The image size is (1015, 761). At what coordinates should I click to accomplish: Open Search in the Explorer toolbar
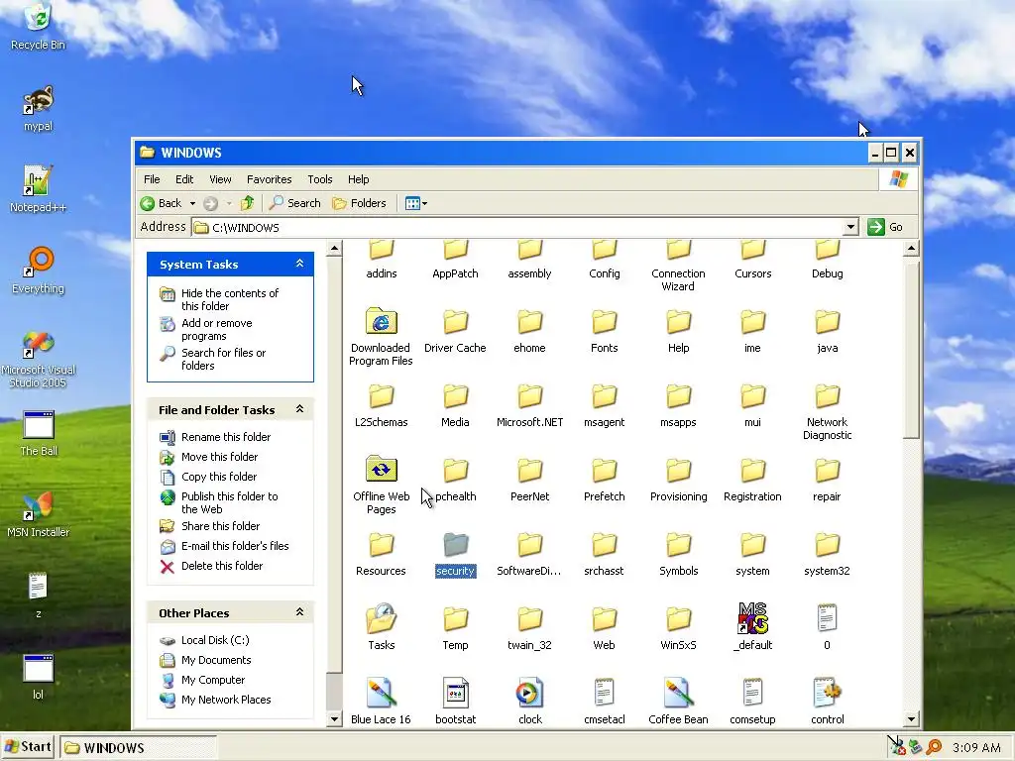(295, 203)
